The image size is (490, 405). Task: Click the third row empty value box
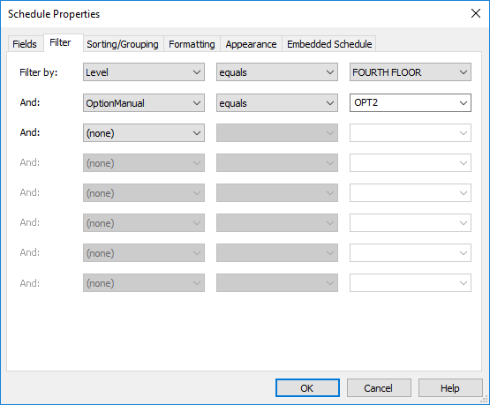[411, 133]
